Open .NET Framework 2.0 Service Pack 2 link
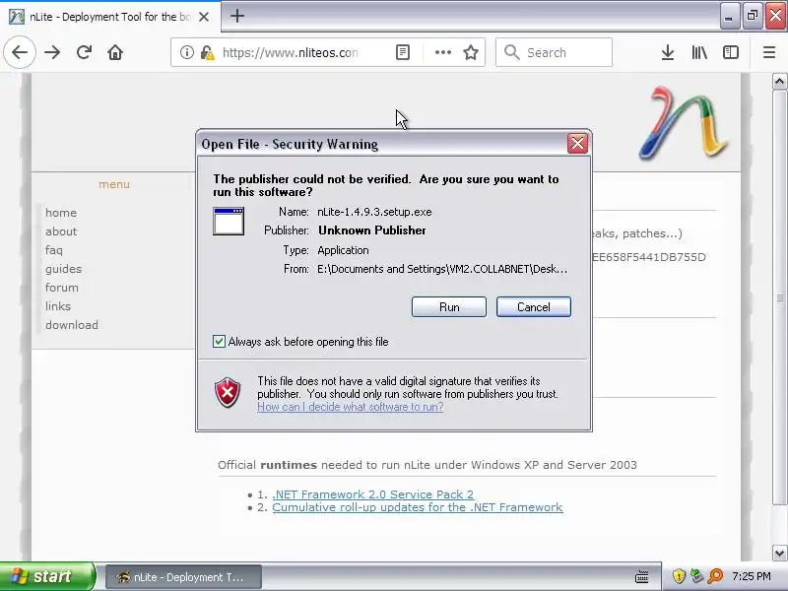Viewport: 788px width, 591px height. (373, 494)
